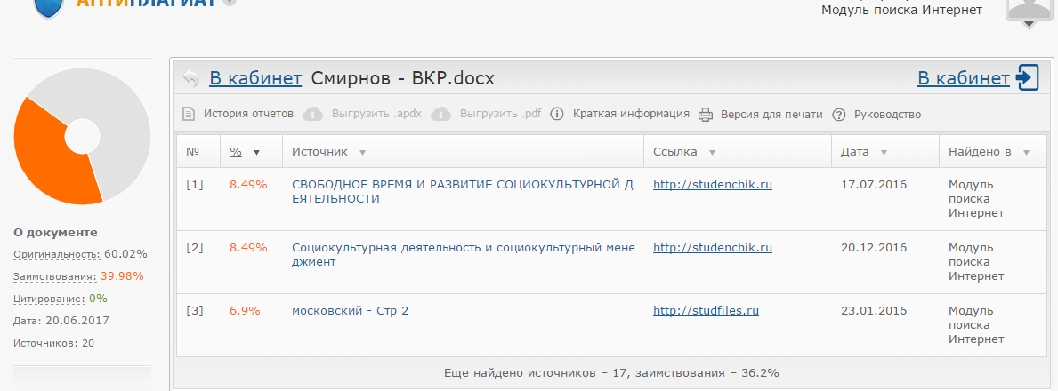
Task: Click the Выгрузить .apdx cloud icon
Action: click(x=312, y=114)
